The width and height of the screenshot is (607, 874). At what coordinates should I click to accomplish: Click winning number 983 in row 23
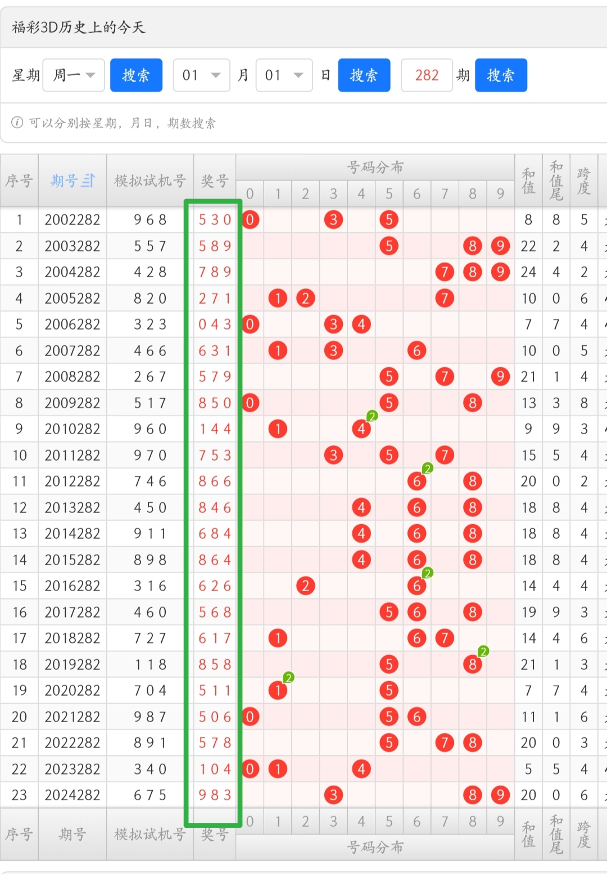click(x=215, y=795)
